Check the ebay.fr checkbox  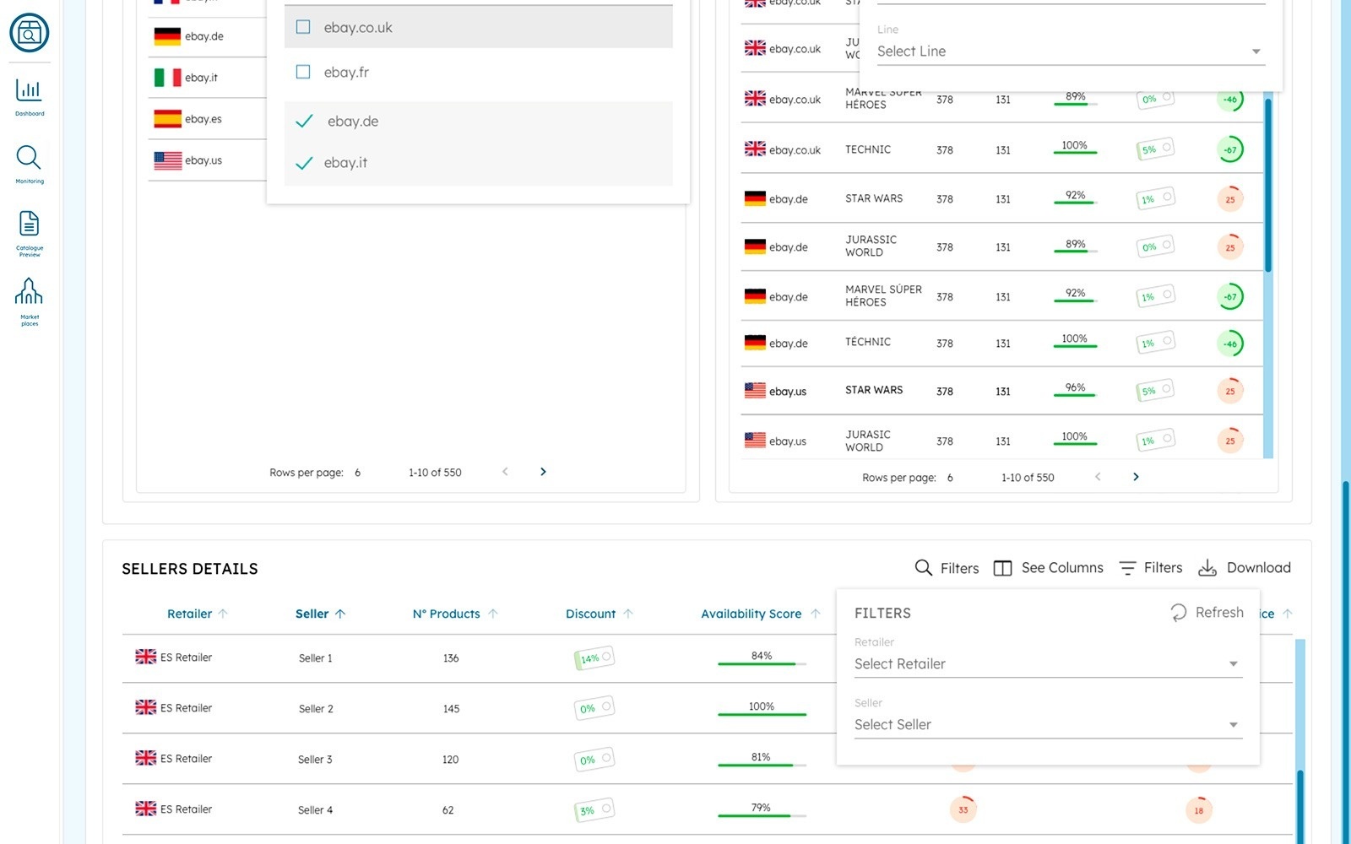303,72
